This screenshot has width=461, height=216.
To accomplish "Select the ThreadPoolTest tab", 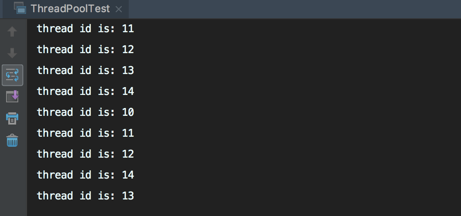I will point(70,9).
